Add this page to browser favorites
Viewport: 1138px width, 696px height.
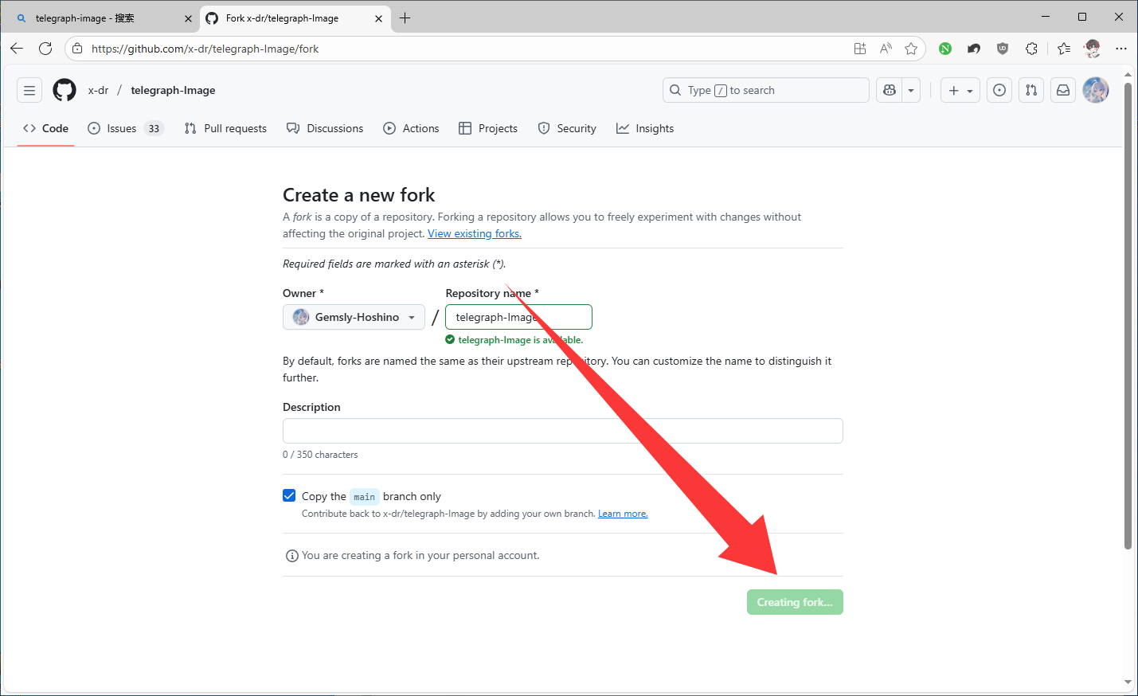(x=911, y=49)
